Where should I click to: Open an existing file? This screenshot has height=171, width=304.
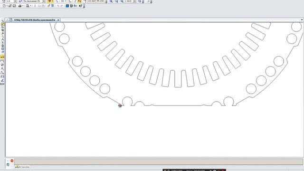10,6
